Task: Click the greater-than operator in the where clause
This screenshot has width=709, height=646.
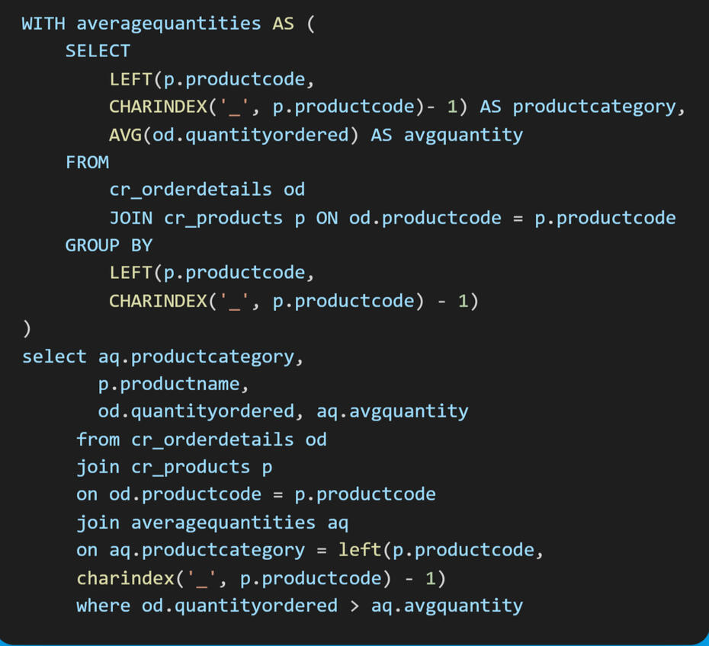Action: click(x=354, y=606)
